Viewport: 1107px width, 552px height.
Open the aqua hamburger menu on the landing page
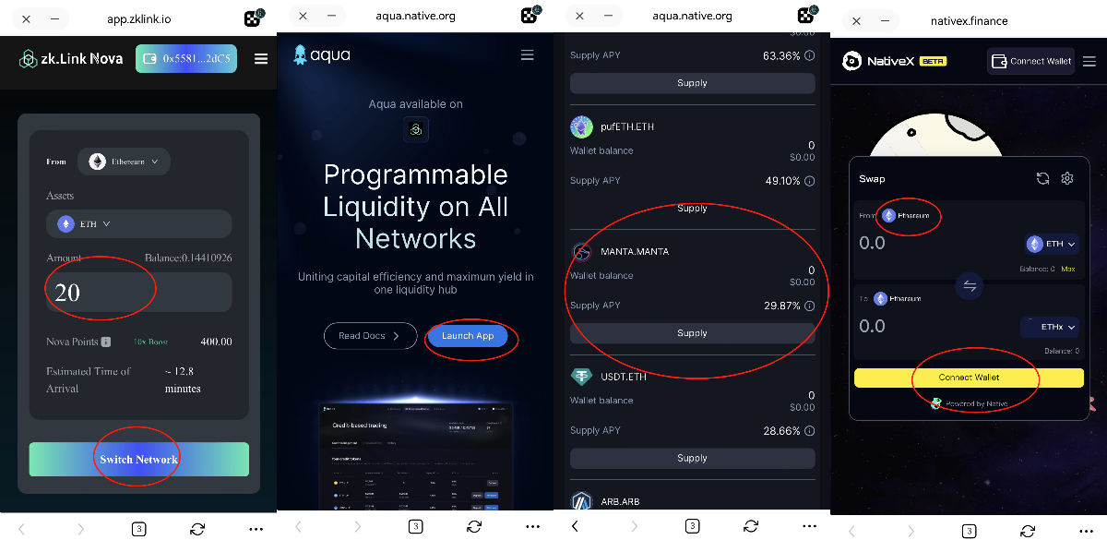click(x=528, y=55)
